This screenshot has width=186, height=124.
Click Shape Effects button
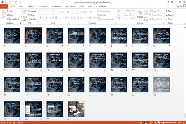[x=156, y=19]
